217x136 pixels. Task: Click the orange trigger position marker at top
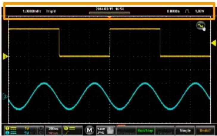110,17
